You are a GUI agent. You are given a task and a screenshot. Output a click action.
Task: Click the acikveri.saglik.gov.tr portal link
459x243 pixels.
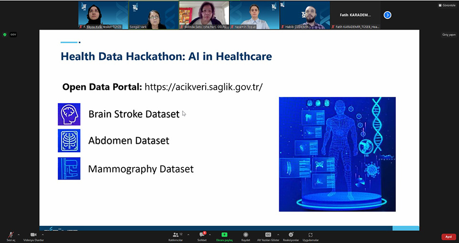(203, 87)
